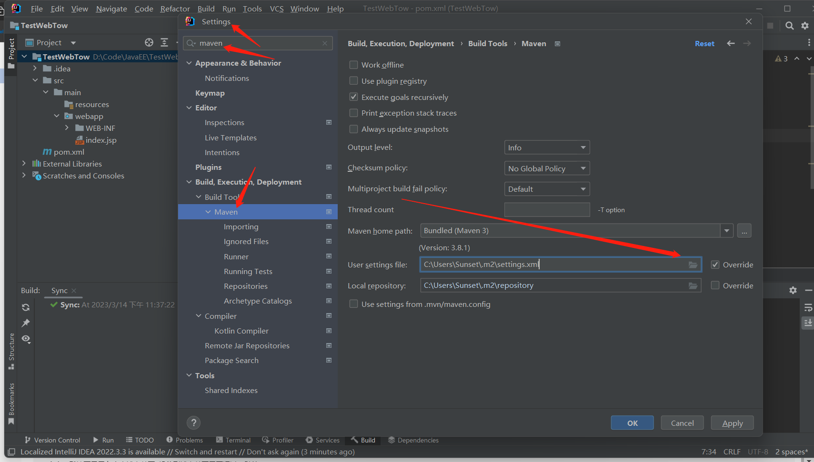Uncheck Execute goals recursively

tap(353, 97)
